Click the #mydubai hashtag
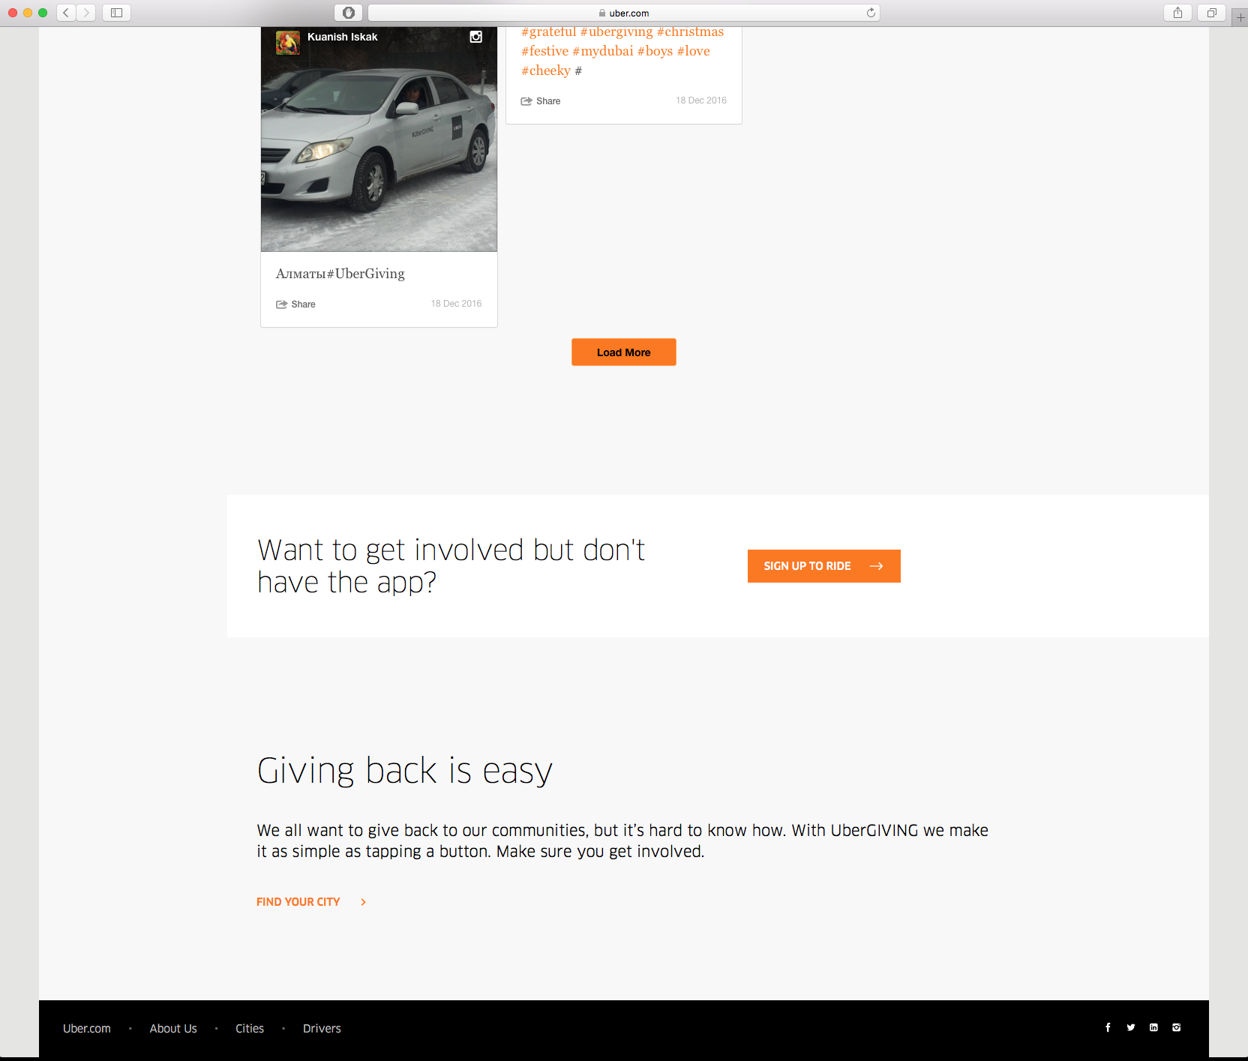 click(603, 51)
